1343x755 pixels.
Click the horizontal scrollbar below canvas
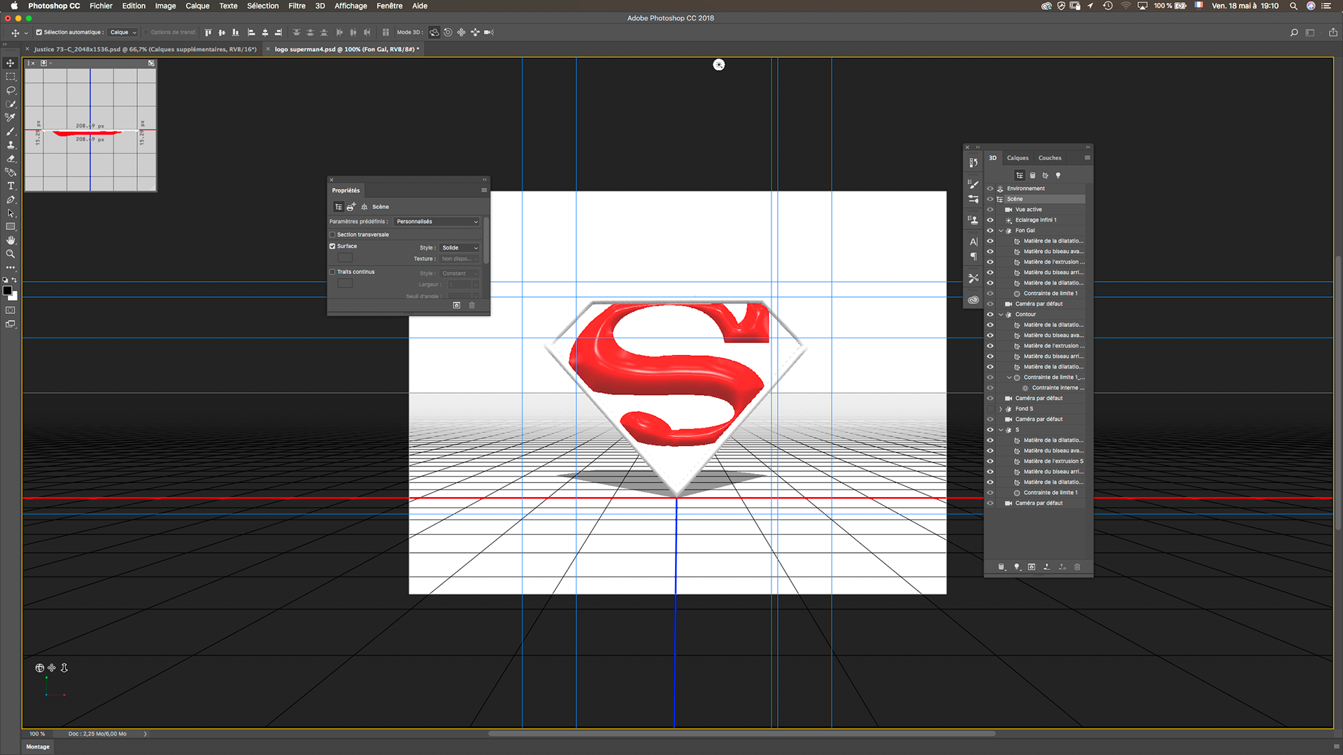[x=741, y=734]
